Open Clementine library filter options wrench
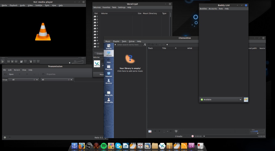This screenshot has height=151, width=275. pyautogui.click(x=144, y=45)
